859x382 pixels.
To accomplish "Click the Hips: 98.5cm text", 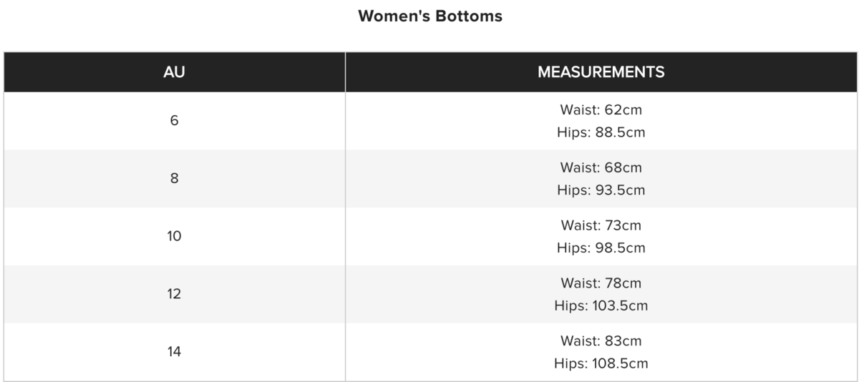I will click(601, 248).
